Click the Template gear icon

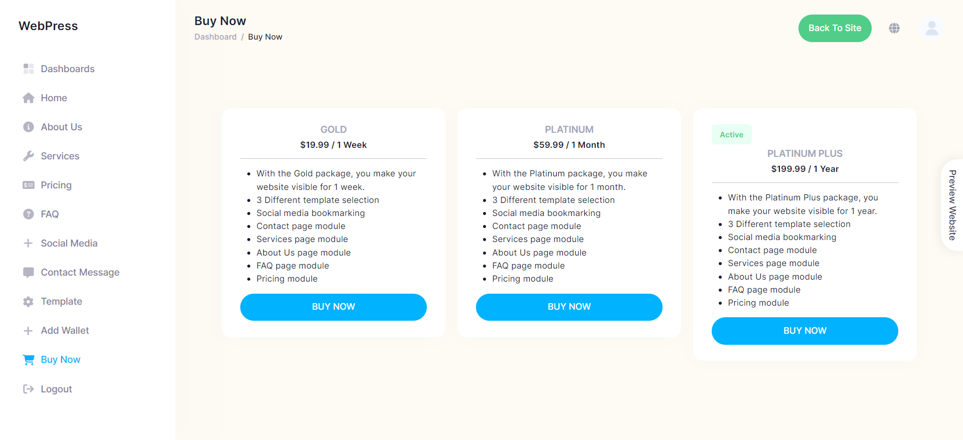pyautogui.click(x=29, y=302)
